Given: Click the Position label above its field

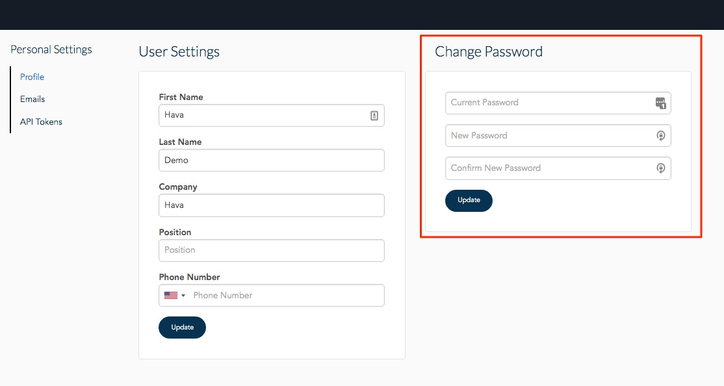Looking at the screenshot, I should point(175,232).
